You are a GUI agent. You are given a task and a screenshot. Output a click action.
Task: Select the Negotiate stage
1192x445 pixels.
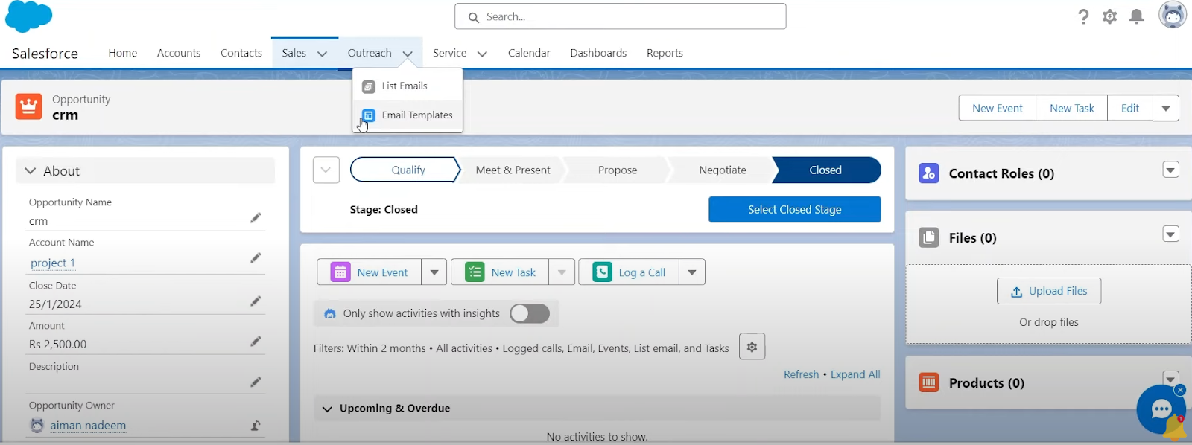(723, 170)
